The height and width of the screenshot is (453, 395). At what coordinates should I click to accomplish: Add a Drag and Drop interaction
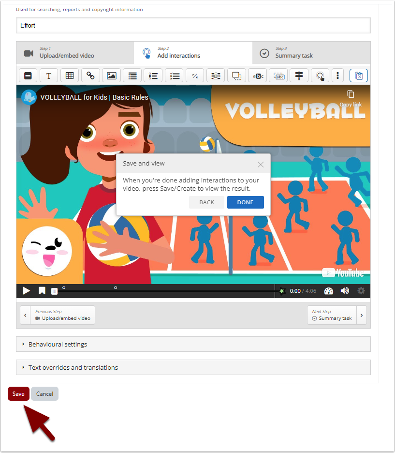coord(236,75)
